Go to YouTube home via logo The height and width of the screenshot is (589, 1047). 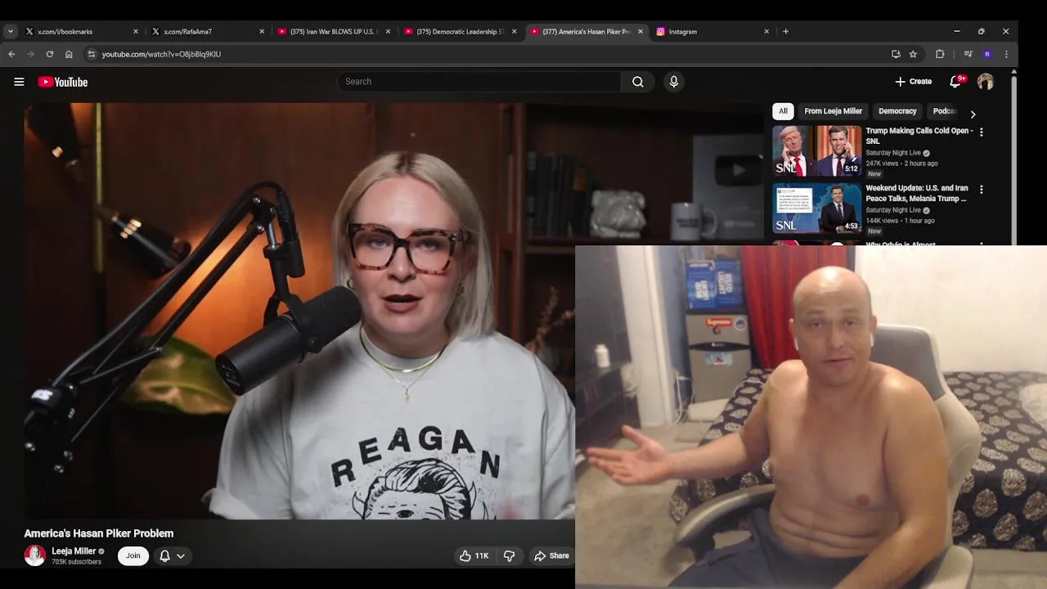click(63, 82)
